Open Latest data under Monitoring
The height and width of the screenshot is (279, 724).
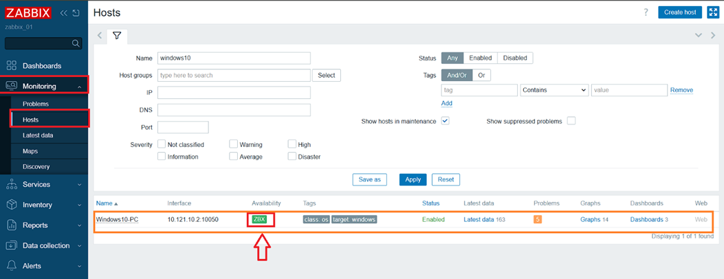38,135
